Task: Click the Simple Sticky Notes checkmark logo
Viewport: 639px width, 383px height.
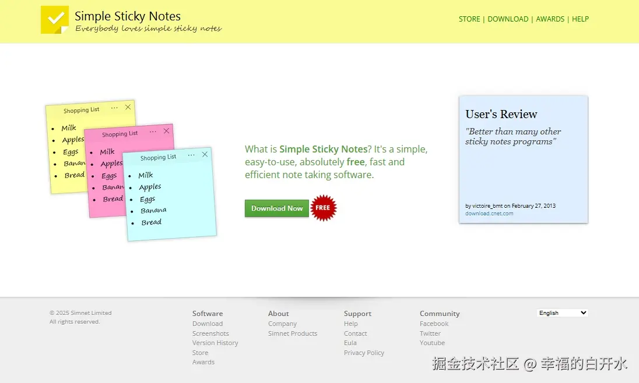Action: coord(54,20)
